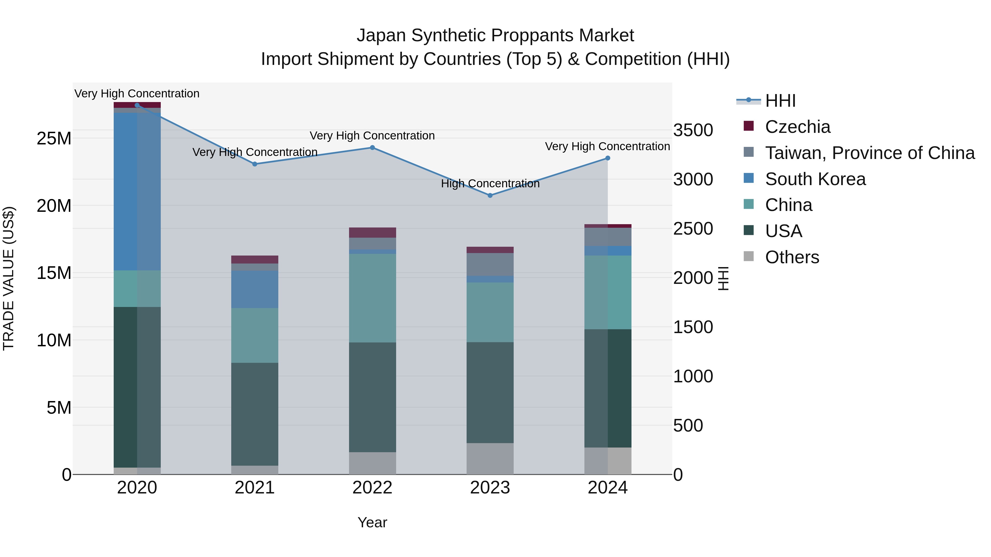991x557 pixels.
Task: Select the 2023 HHI data point
Action: [x=490, y=196]
